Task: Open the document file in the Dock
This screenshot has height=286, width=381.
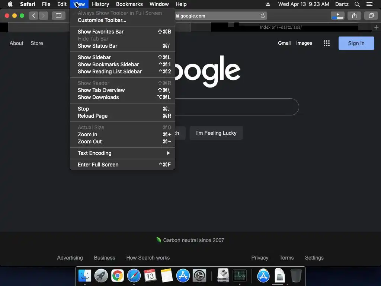Action: pyautogui.click(x=280, y=276)
